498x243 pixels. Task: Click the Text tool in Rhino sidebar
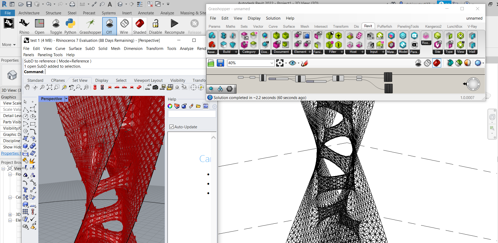tap(25, 190)
